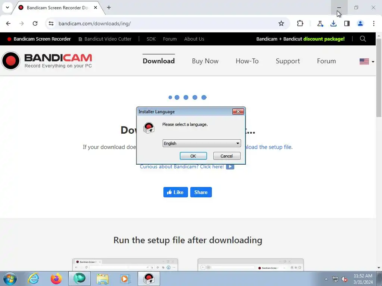Screen dimensions: 382x286
Task: Close the Installer Language dialog
Action: [238, 111]
